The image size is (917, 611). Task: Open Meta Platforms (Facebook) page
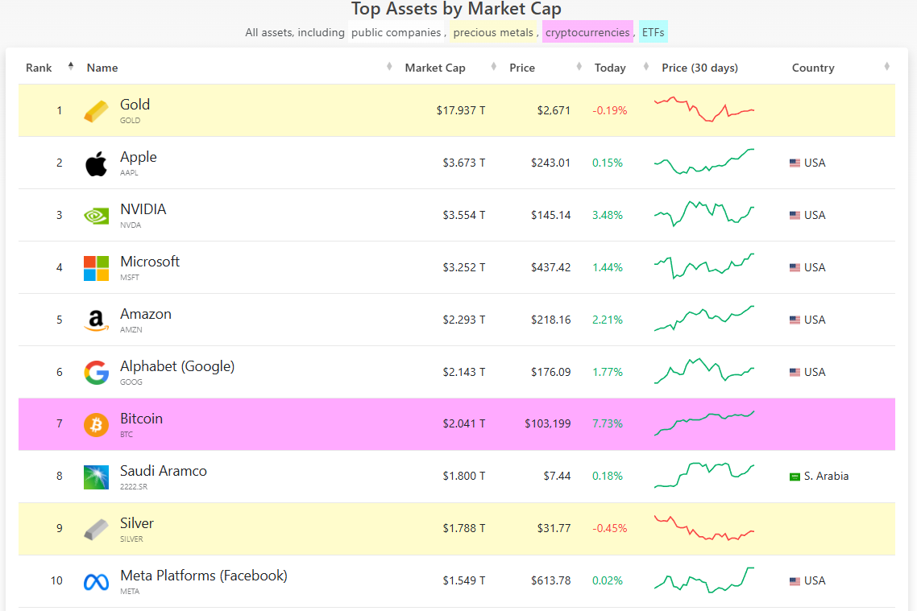click(x=204, y=576)
